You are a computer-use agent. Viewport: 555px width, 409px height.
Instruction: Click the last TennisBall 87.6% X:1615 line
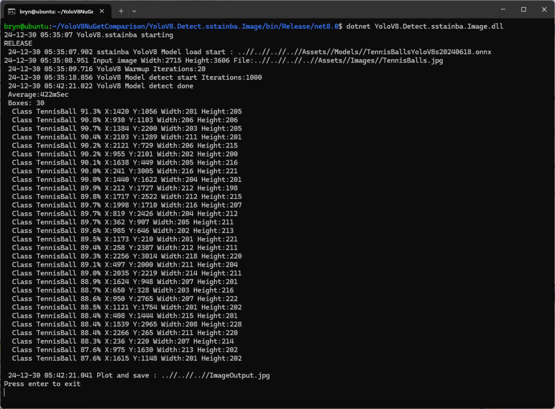(x=126, y=358)
